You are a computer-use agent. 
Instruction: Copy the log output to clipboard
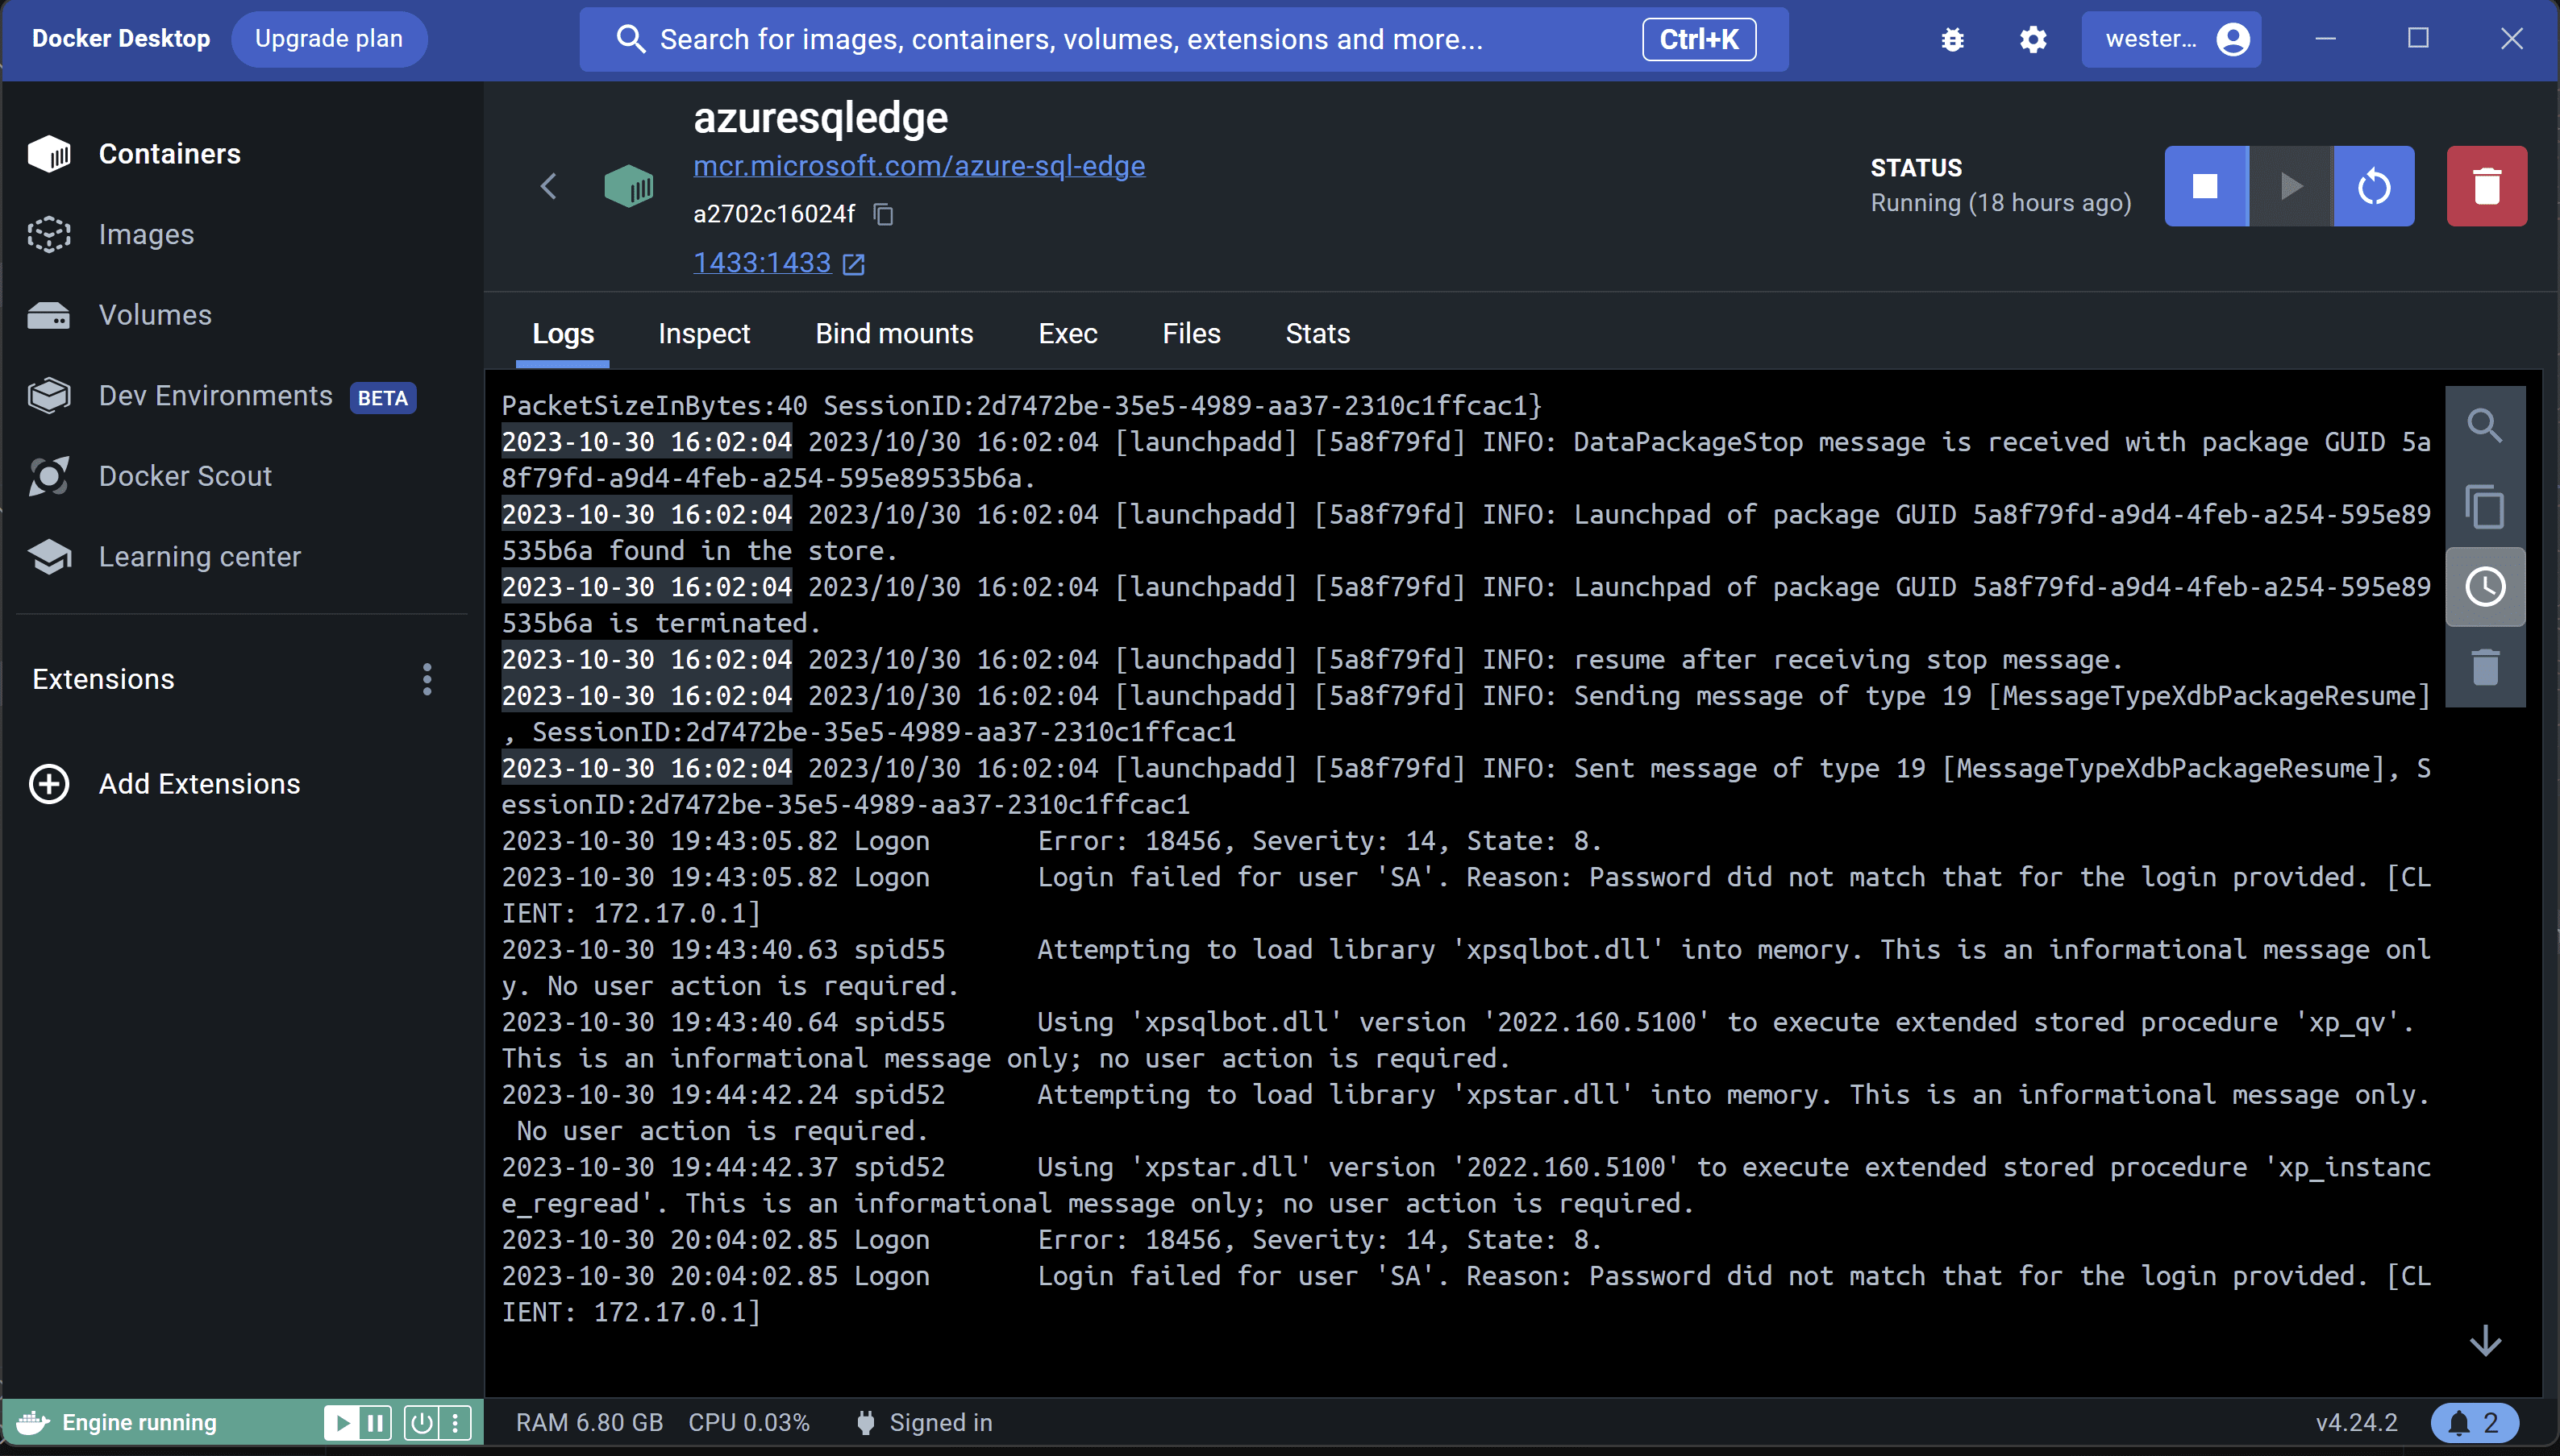pyautogui.click(x=2485, y=507)
